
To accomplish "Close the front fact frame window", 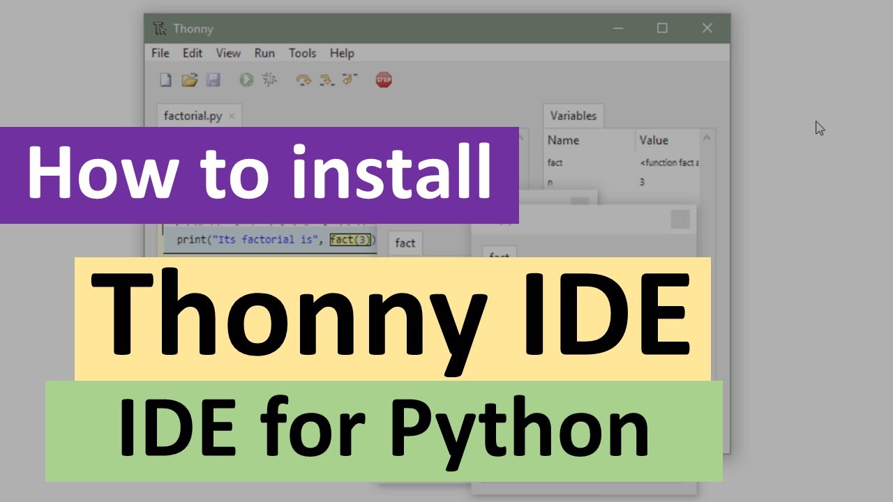I will 680,220.
